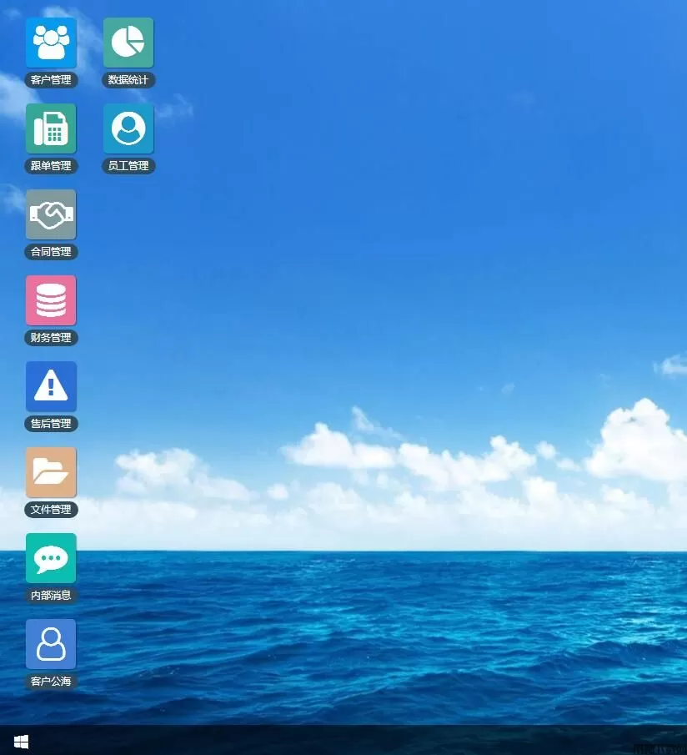Launch the 财务管理 database icon
Image resolution: width=687 pixels, height=755 pixels.
(51, 300)
